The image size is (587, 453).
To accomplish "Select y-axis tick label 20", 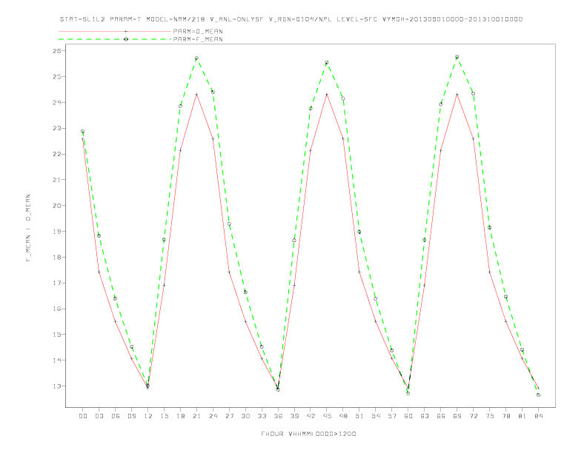I will (57, 206).
